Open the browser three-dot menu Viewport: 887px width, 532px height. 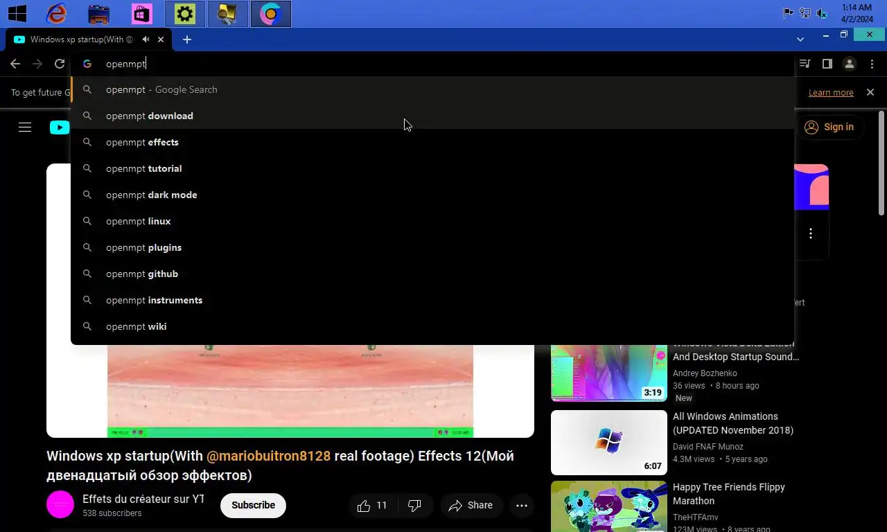click(872, 64)
